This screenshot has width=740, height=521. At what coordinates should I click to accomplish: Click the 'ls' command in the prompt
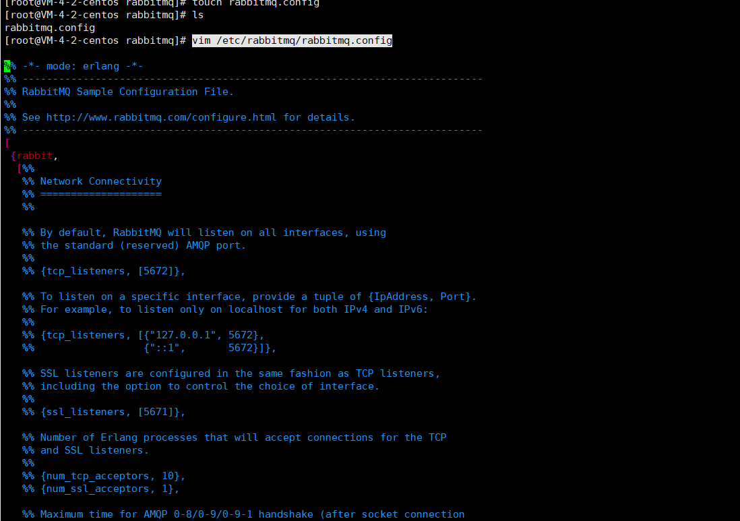(198, 15)
